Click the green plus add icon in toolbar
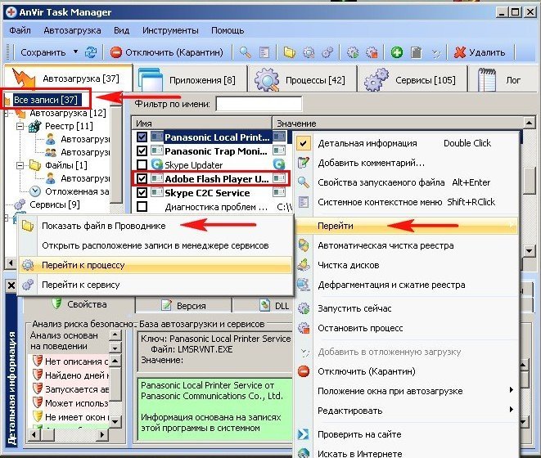 pos(397,52)
